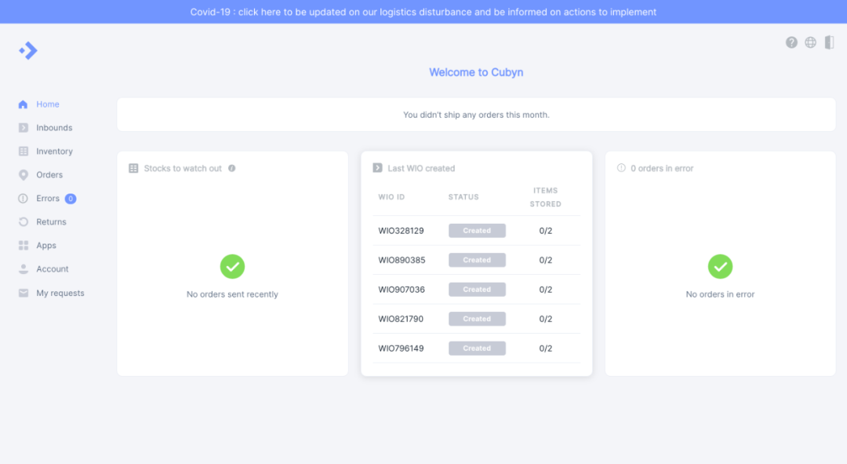Click green checkmark above No orders in error
847x464 pixels.
(x=720, y=267)
